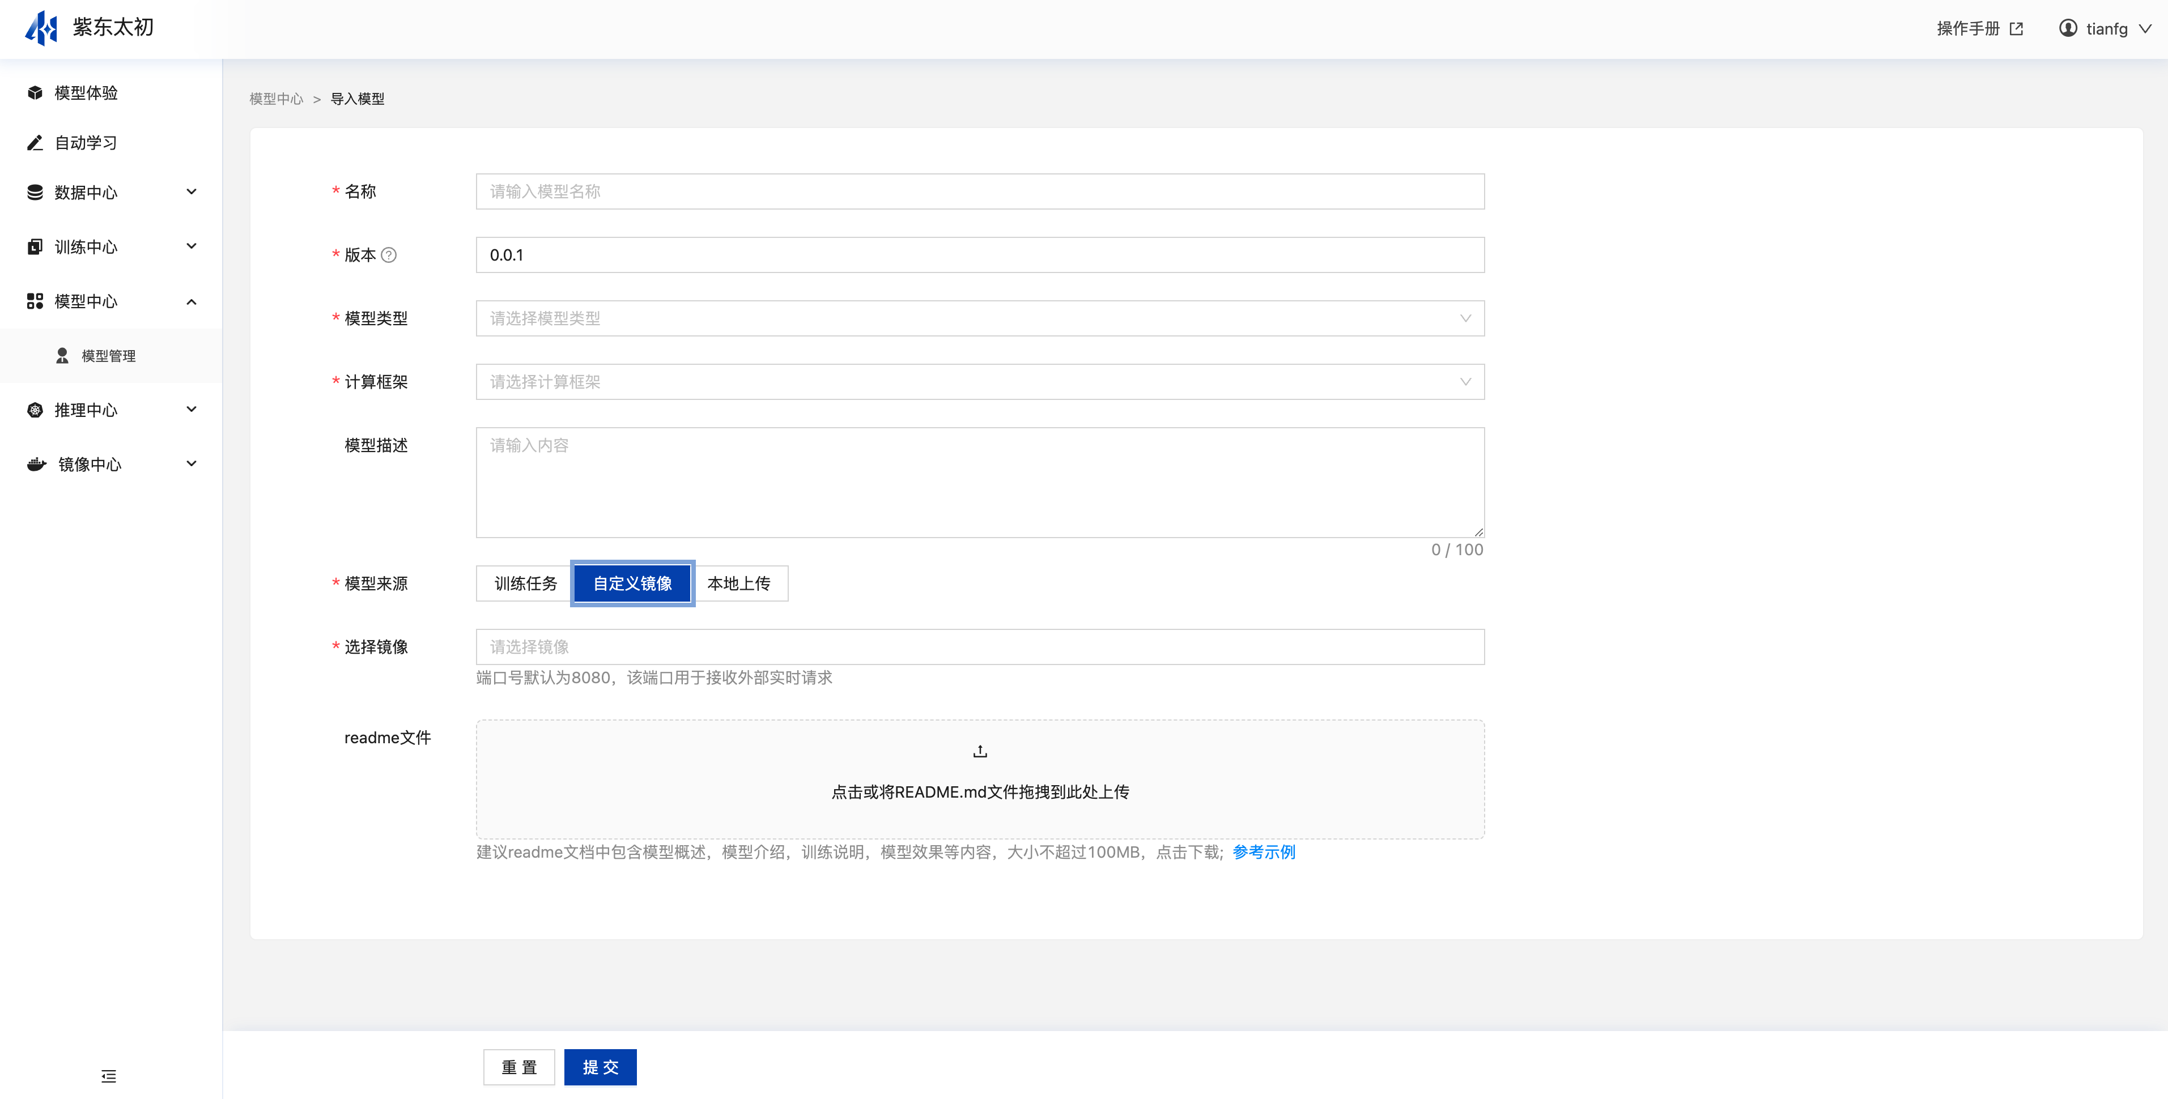
Task: Go to 模型中心 breadcrumb link
Action: click(x=276, y=99)
